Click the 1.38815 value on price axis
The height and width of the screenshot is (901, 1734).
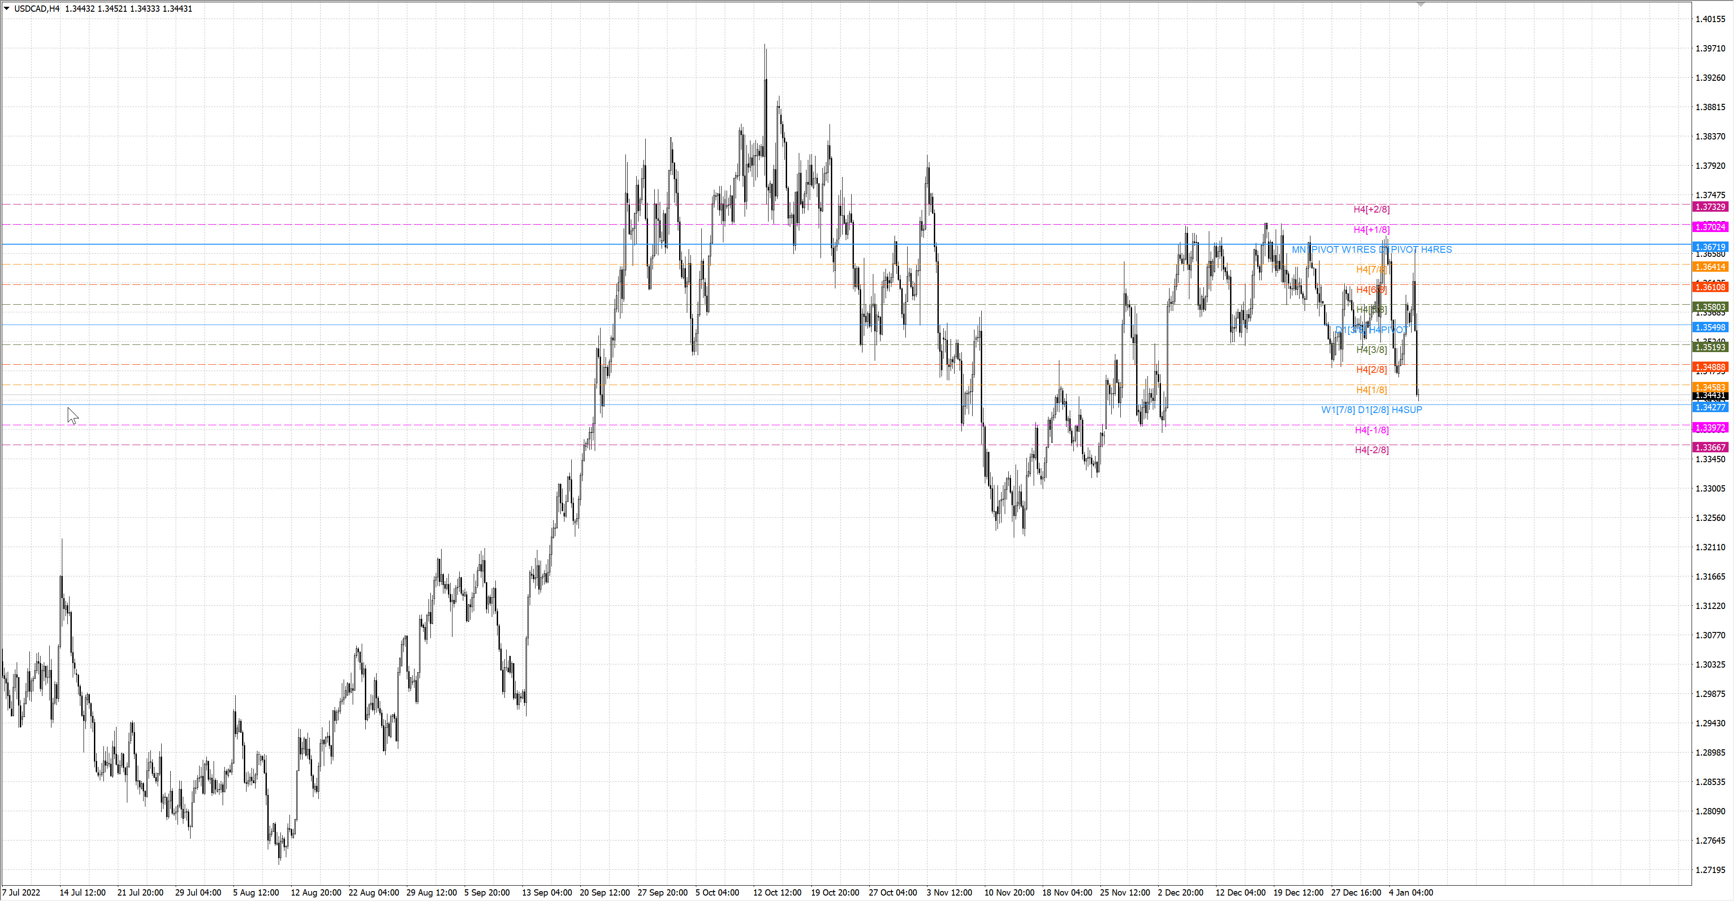click(1711, 107)
